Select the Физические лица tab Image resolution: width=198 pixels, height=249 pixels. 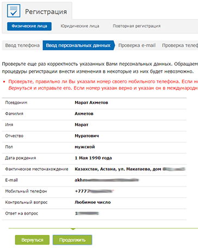(29, 26)
